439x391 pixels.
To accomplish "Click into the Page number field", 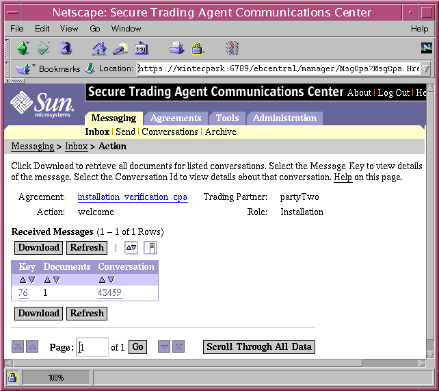I will pyautogui.click(x=92, y=347).
